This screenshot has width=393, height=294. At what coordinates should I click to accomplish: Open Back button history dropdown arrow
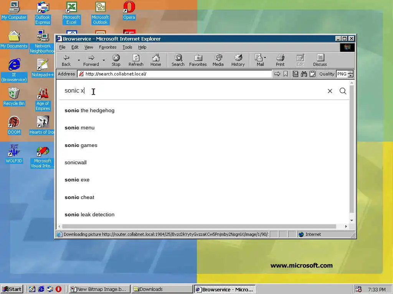79,60
